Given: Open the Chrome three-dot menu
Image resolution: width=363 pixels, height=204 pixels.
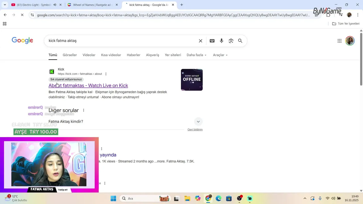Looking at the screenshot, I should click(x=358, y=15).
